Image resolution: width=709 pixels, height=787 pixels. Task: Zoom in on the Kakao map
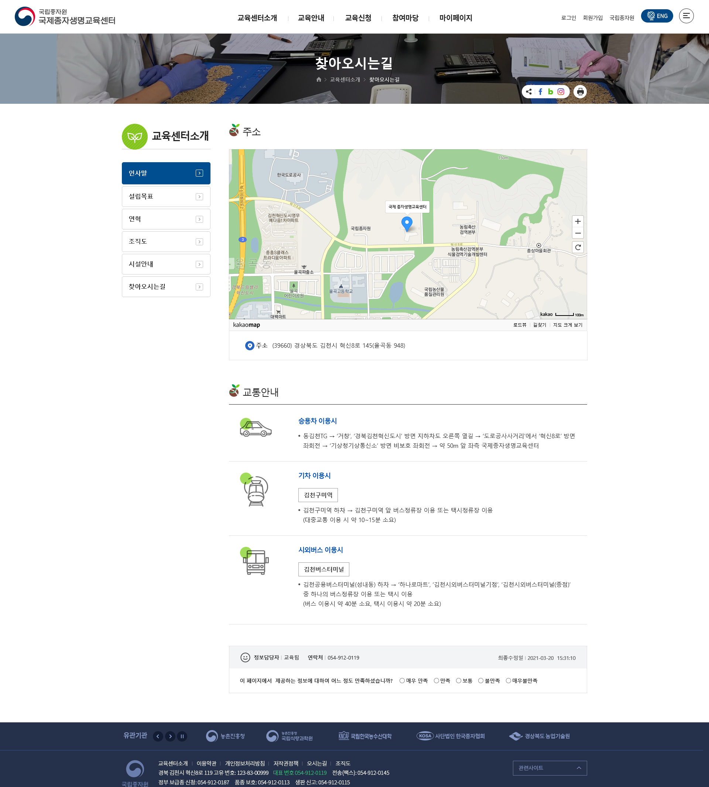(578, 221)
